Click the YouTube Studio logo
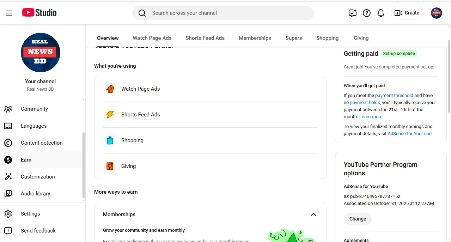This screenshot has width=451, height=242. pyautogui.click(x=39, y=13)
